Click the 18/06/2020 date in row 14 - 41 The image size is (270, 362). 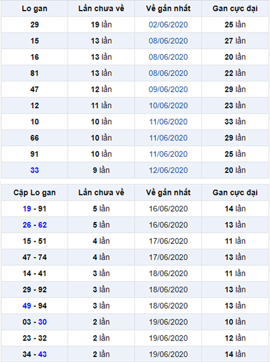point(168,273)
